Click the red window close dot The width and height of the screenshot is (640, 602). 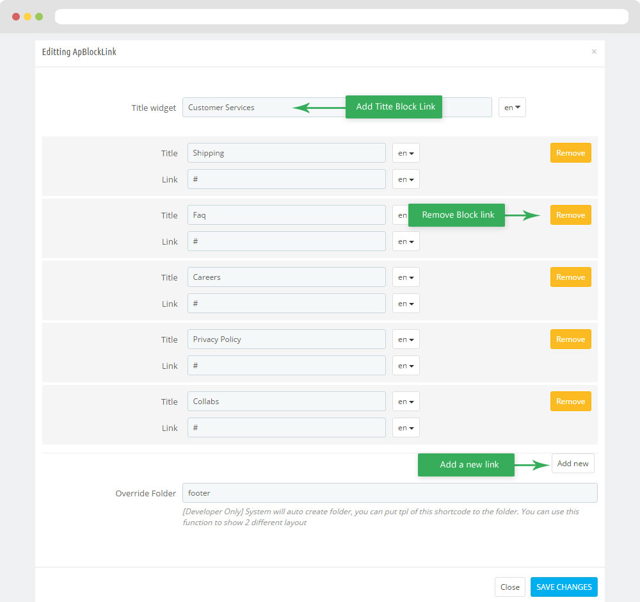pyautogui.click(x=16, y=17)
